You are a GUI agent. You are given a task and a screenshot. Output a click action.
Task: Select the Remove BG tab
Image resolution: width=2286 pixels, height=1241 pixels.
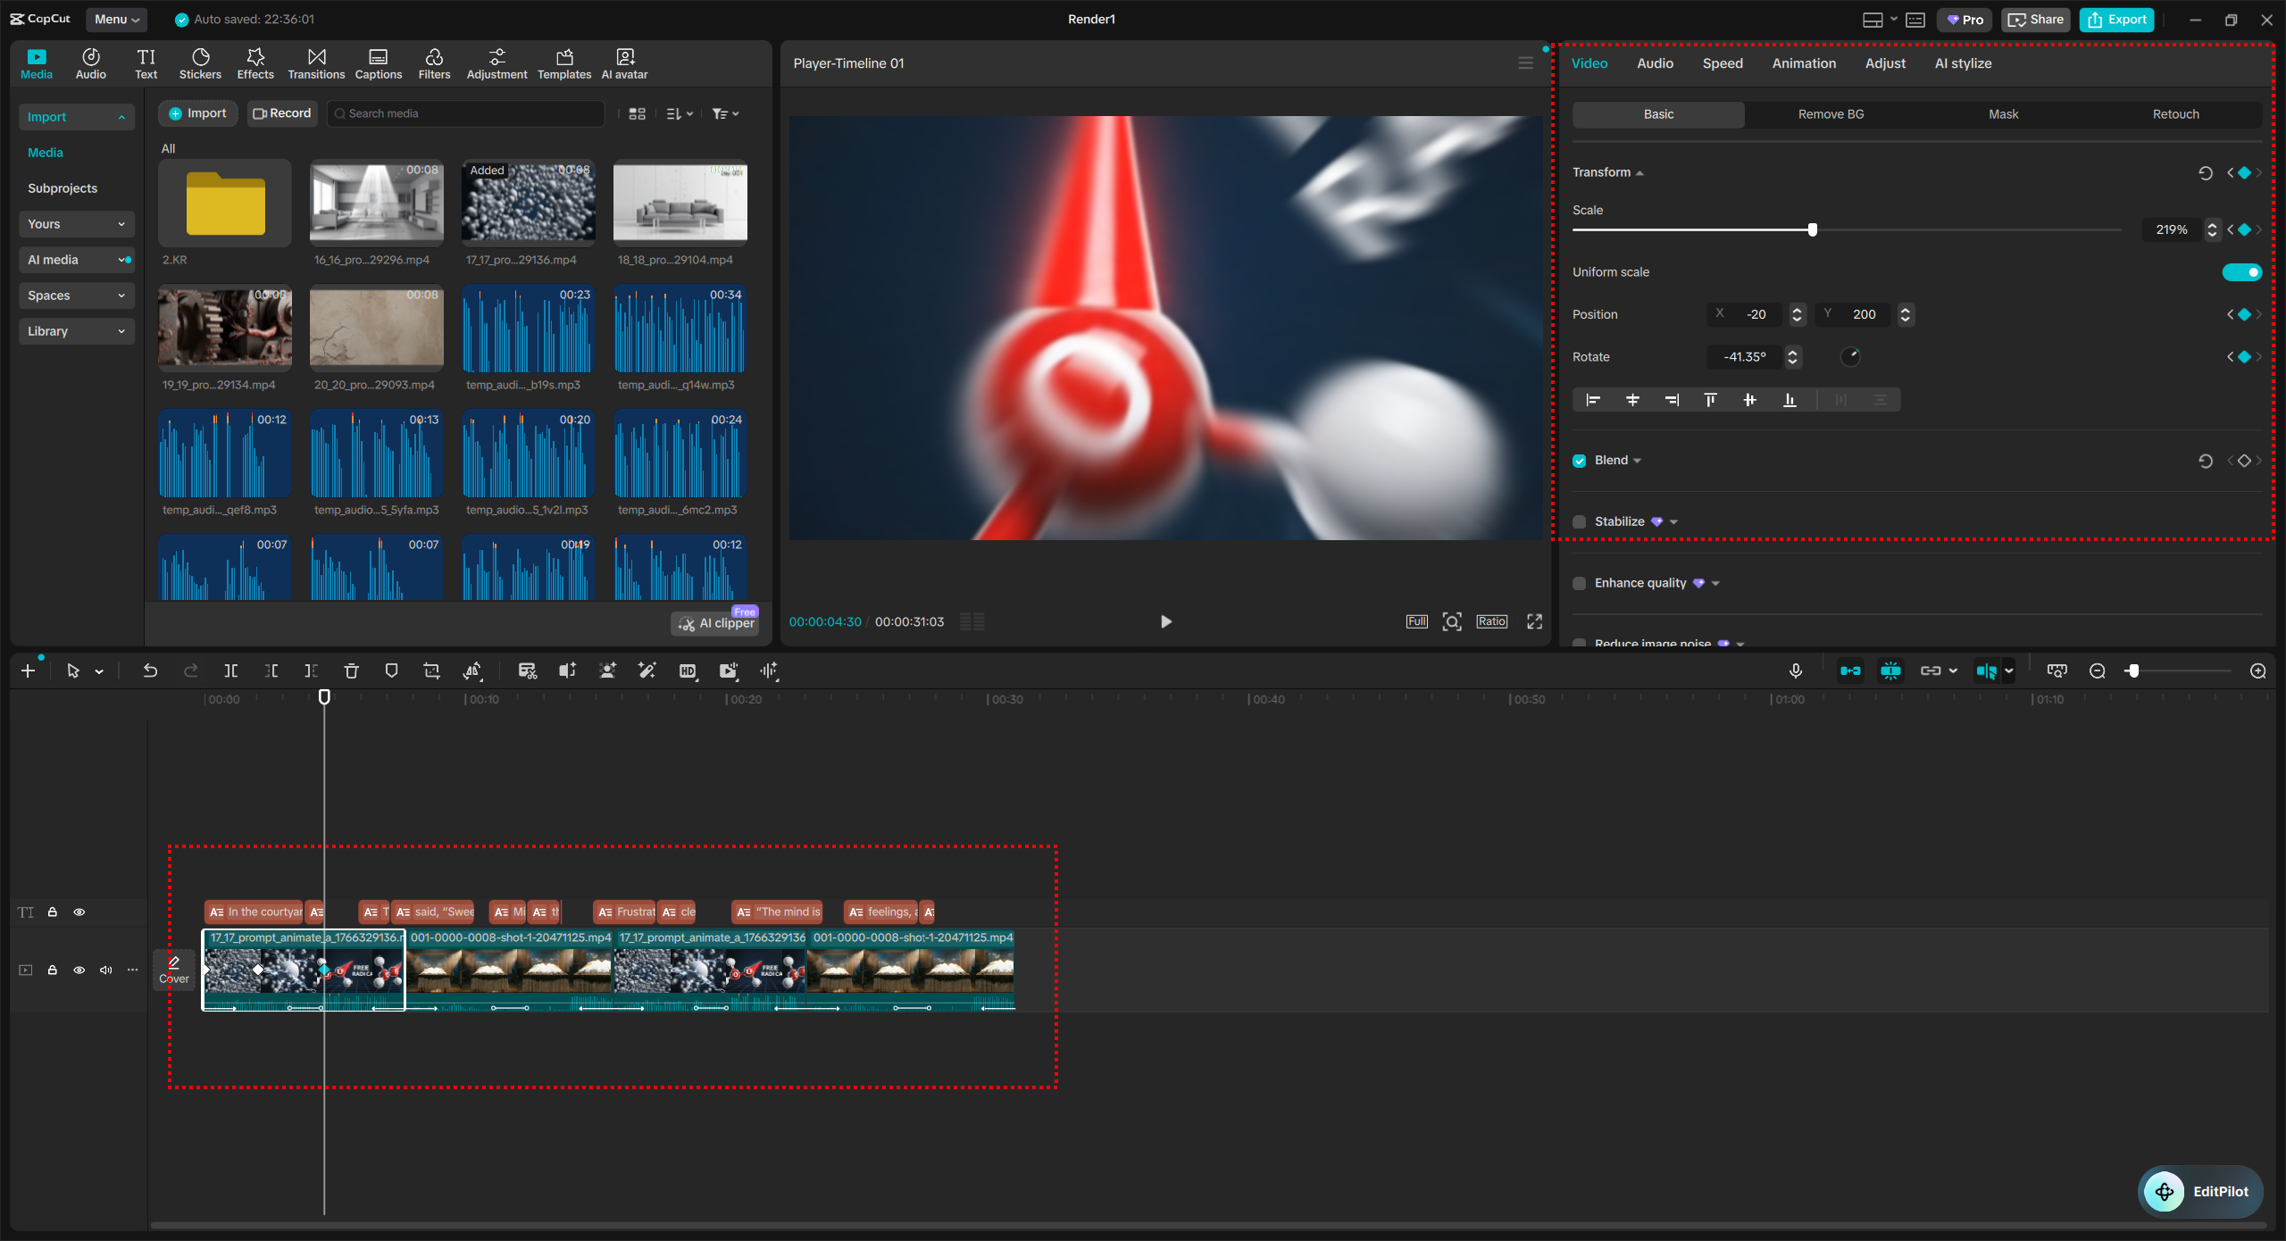(1831, 114)
